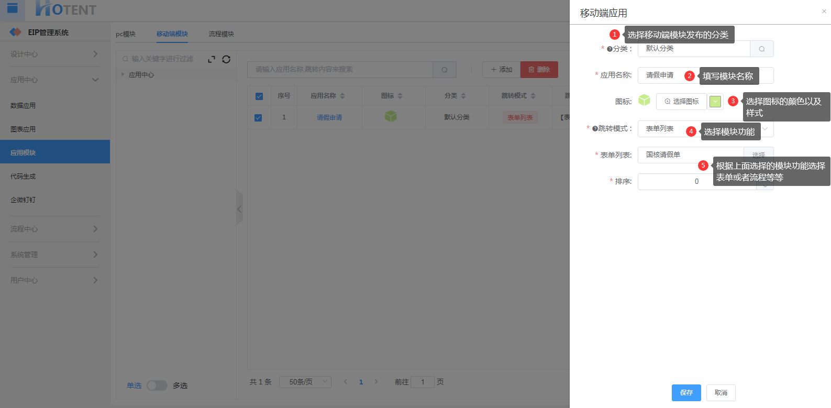
Task: Click the search magnifier beside the app name search box
Action: pyautogui.click(x=445, y=70)
